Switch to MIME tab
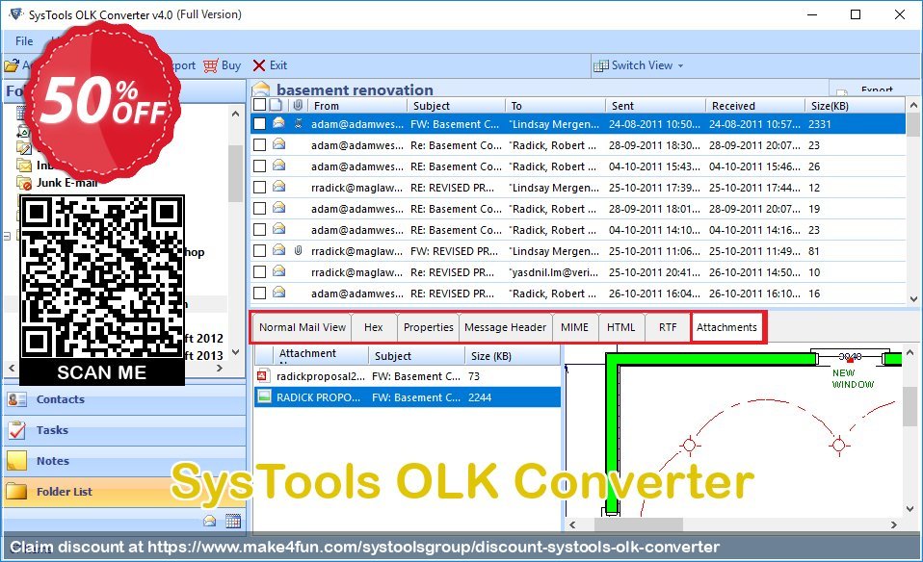This screenshot has width=923, height=562. coord(574,327)
